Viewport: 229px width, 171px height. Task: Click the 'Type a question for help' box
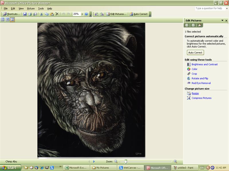[x=210, y=9]
